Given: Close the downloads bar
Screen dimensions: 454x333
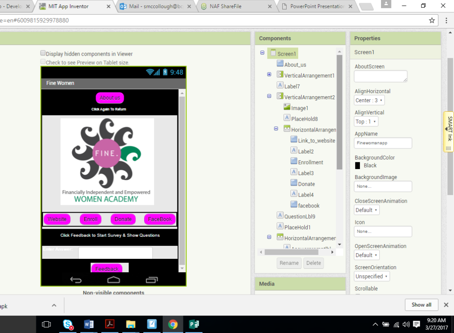Looking at the screenshot, I should pos(446,305).
